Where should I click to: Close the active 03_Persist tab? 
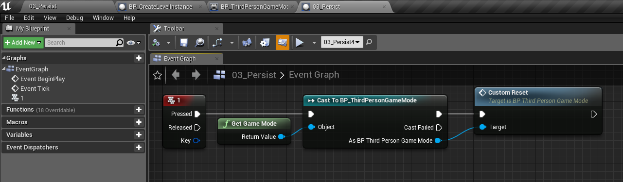385,7
